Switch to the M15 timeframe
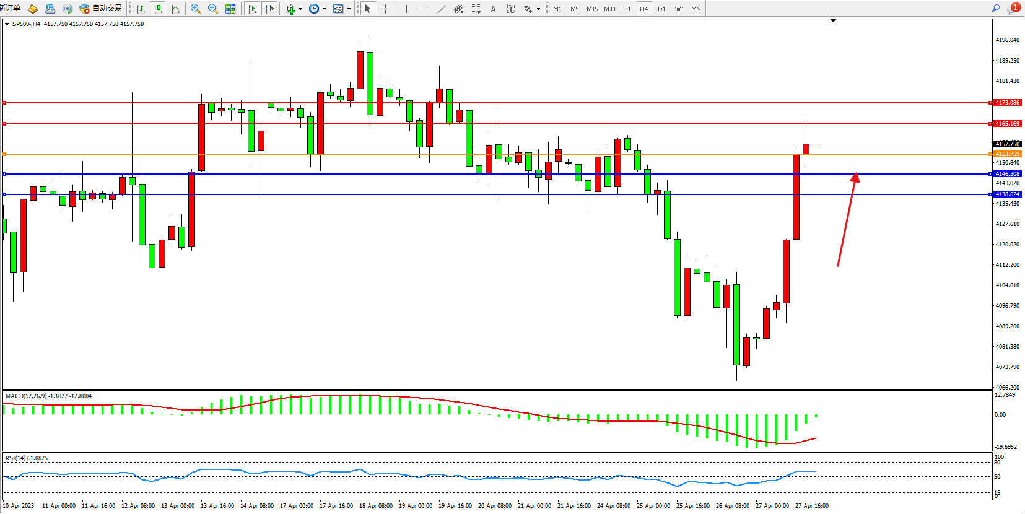The width and height of the screenshot is (1025, 514). [x=592, y=9]
